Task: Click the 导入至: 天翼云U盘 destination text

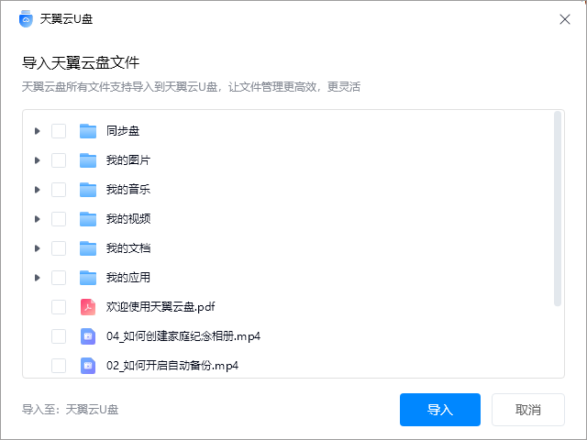Action: (x=70, y=410)
